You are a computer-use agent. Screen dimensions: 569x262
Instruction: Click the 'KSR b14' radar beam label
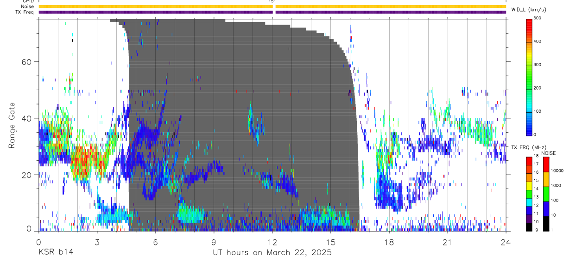pos(56,252)
